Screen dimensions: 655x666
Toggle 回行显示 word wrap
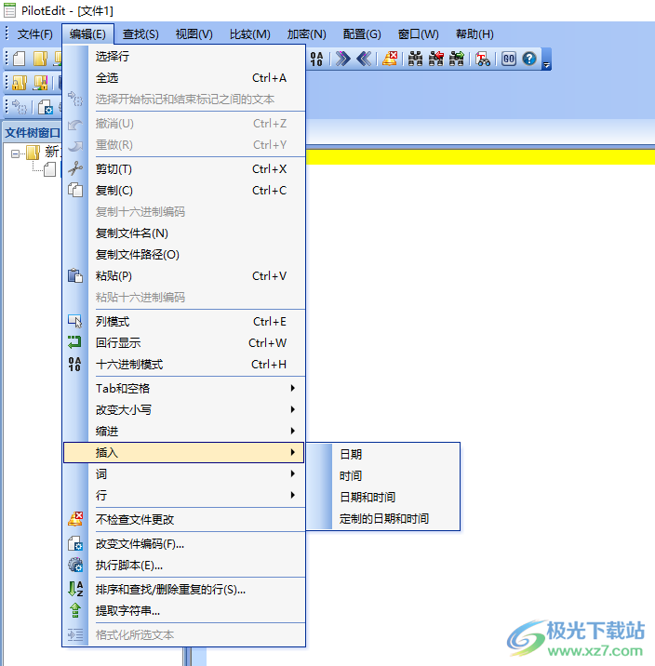[184, 342]
